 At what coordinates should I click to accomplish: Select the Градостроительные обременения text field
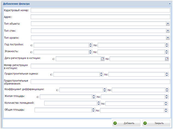coord(100,82)
